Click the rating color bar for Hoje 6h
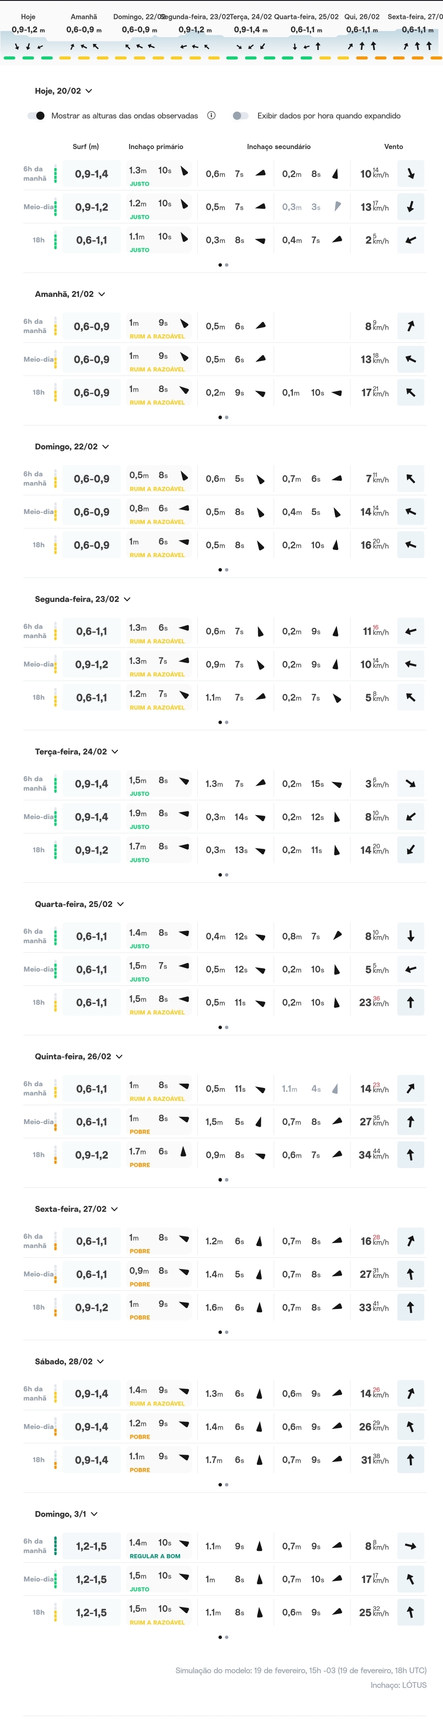Viewport: 443px width, 1720px height. pos(56,174)
